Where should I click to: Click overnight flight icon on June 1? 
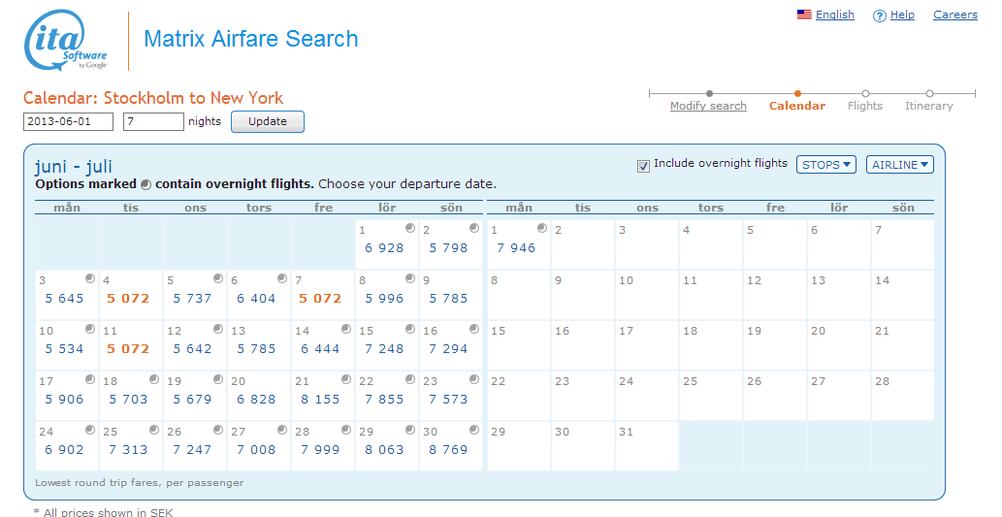(x=410, y=228)
